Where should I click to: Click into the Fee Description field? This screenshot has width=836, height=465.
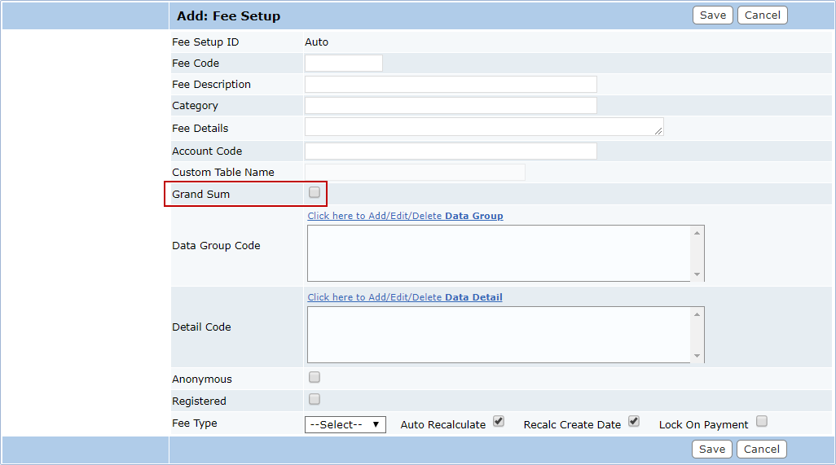(451, 85)
